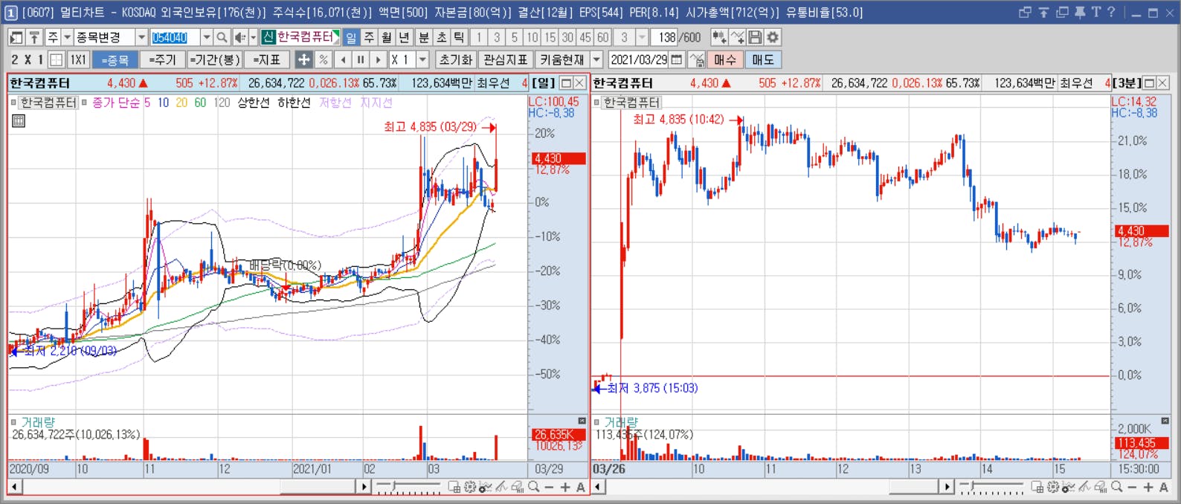Maximize the left daily chart pane
Viewport: 1181px width, 504px height.
[567, 83]
